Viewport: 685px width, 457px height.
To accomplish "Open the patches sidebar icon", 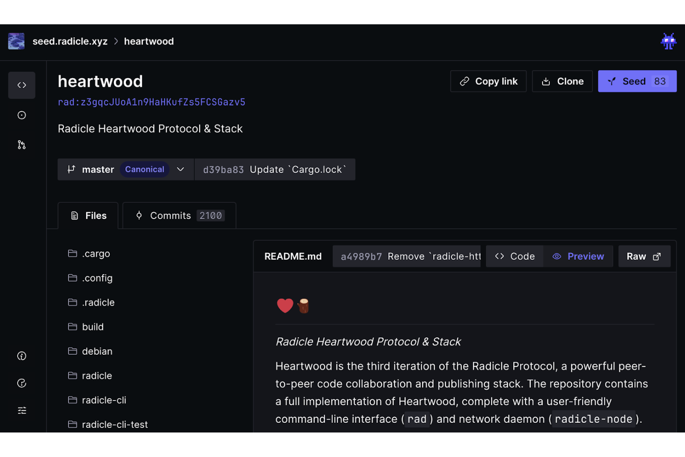I will (22, 145).
